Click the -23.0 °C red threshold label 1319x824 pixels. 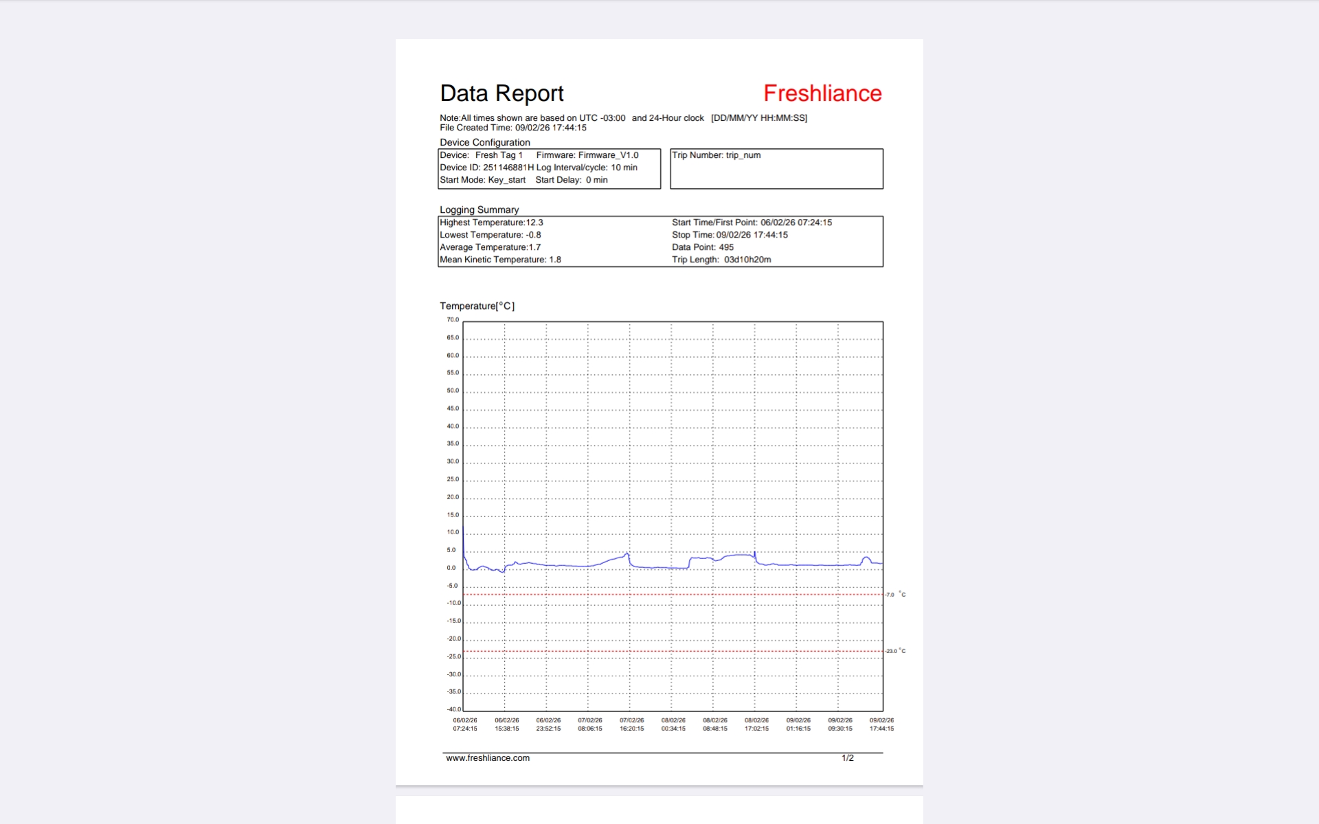click(895, 651)
